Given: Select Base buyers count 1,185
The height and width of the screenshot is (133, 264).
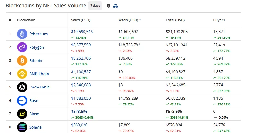Looking at the screenshot, I should (x=218, y=98).
